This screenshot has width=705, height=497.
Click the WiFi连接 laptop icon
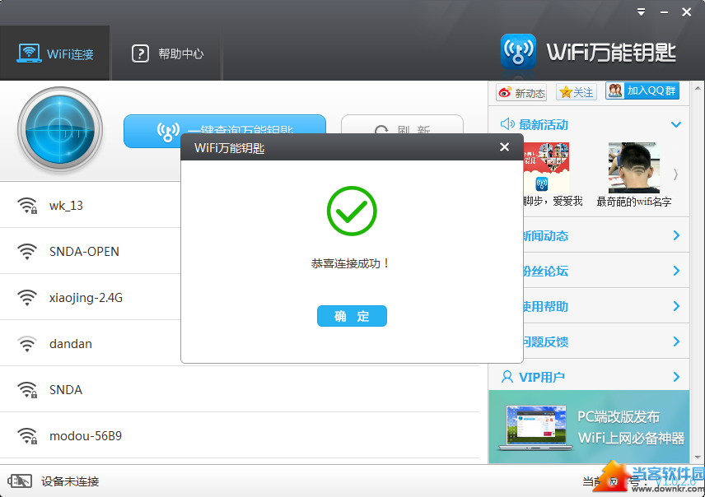(29, 53)
